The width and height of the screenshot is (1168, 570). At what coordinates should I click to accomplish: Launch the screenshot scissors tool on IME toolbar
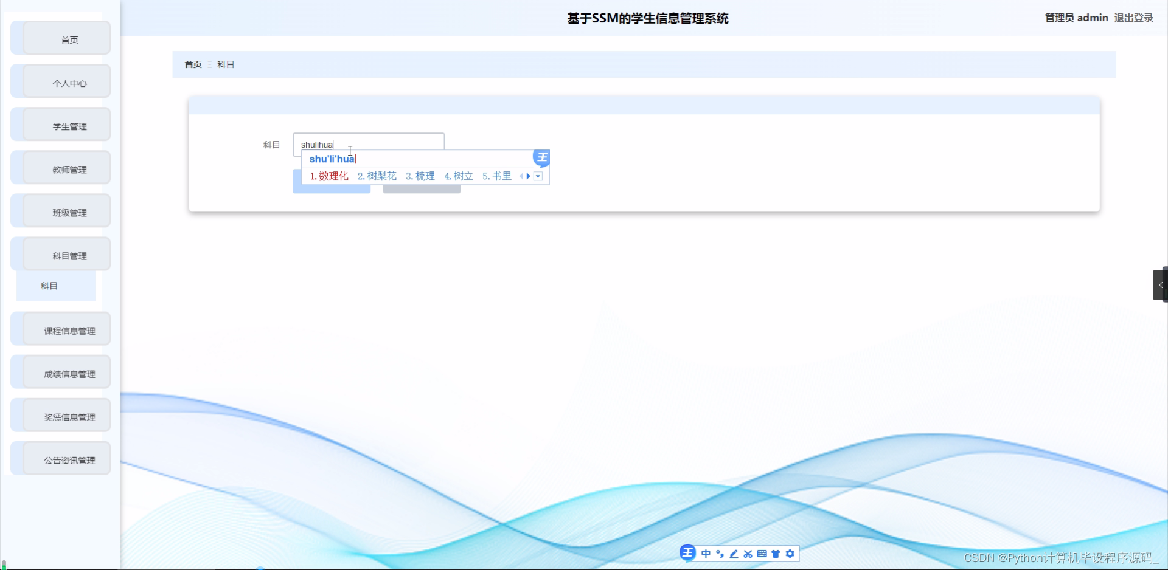point(748,554)
